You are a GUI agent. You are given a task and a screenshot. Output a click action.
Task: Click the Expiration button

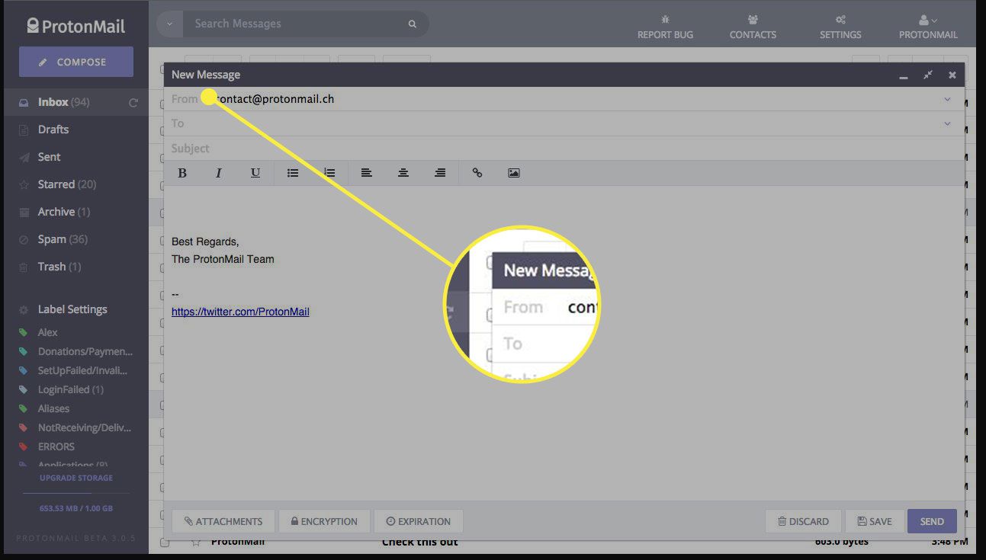tap(419, 521)
